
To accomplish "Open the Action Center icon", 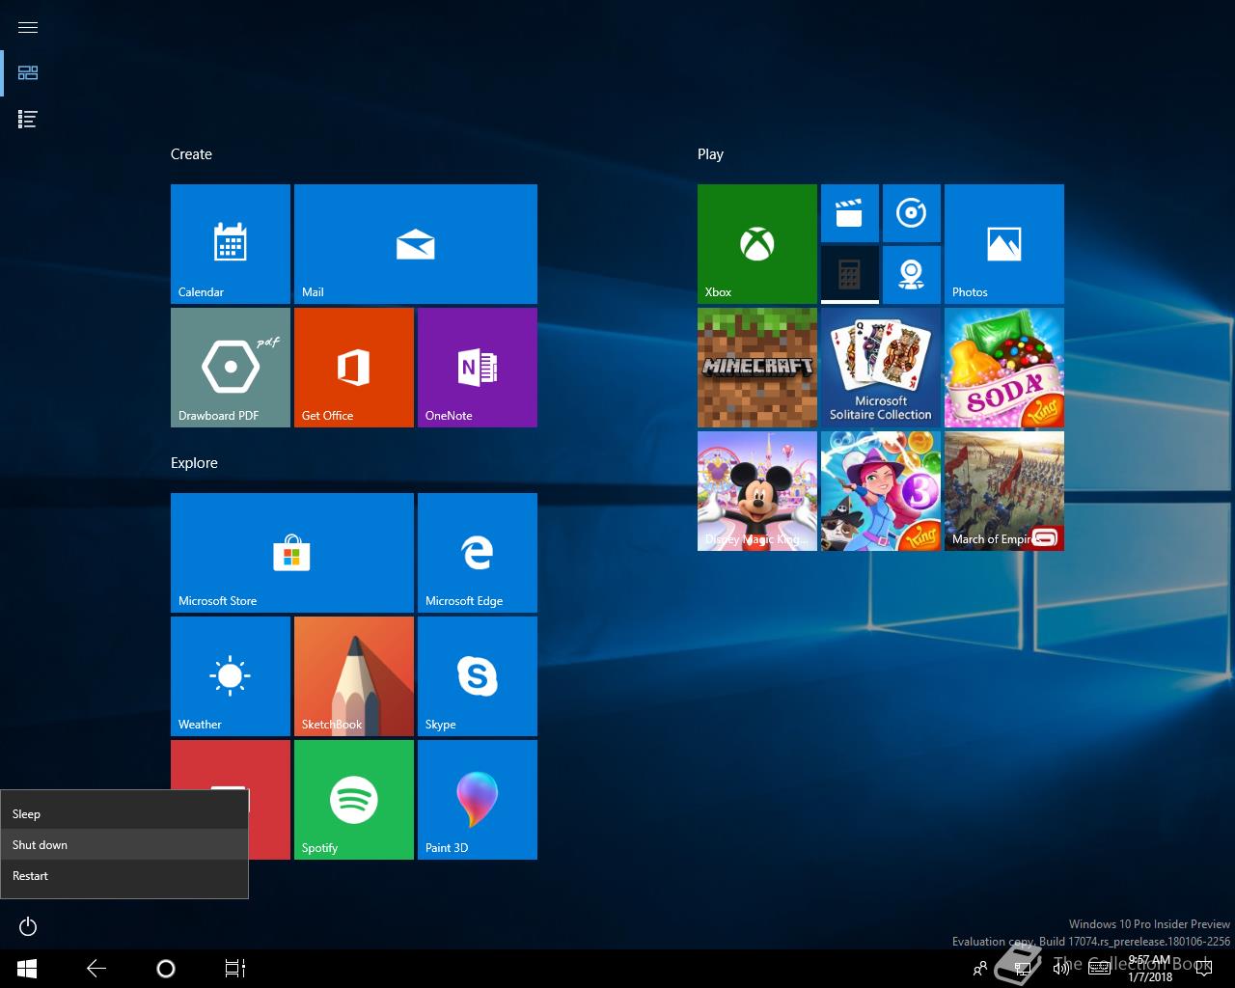I will 1203,969.
